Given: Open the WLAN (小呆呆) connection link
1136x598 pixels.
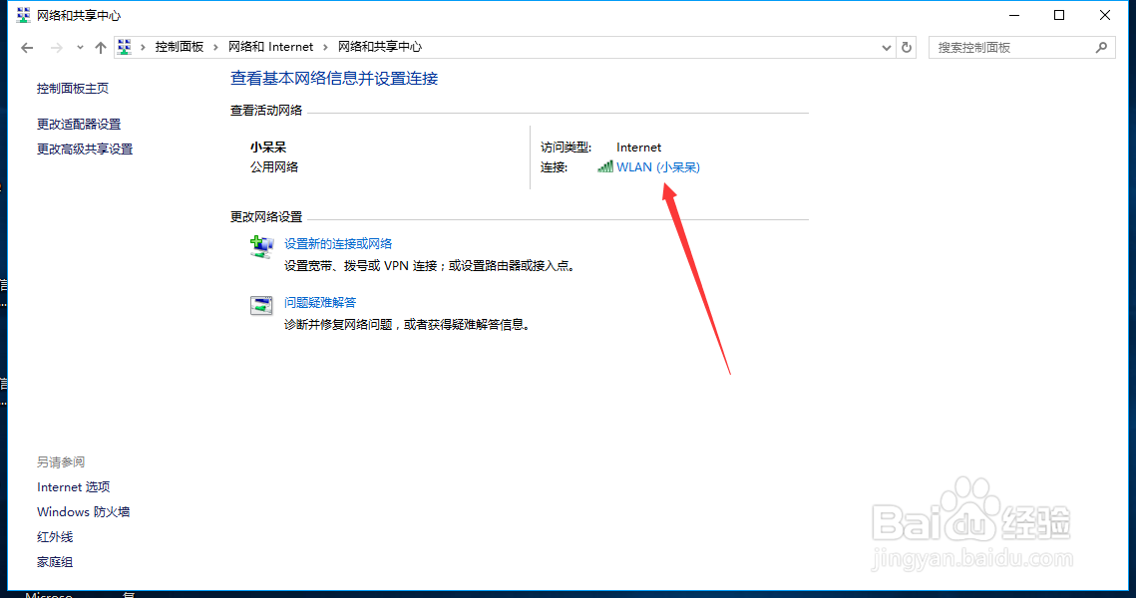Looking at the screenshot, I should pyautogui.click(x=658, y=167).
